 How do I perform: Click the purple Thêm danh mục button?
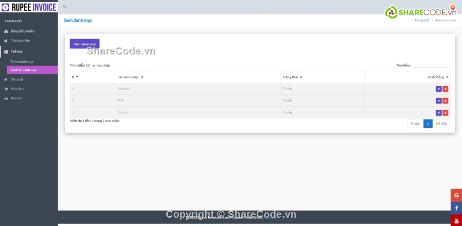pos(85,44)
